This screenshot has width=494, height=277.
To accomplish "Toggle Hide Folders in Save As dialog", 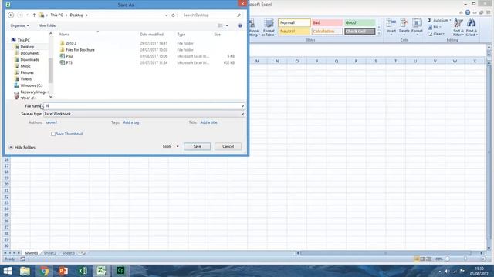I will [x=22, y=147].
